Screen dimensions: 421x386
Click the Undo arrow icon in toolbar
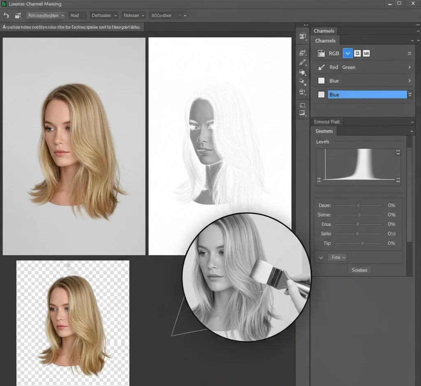(x=6, y=15)
